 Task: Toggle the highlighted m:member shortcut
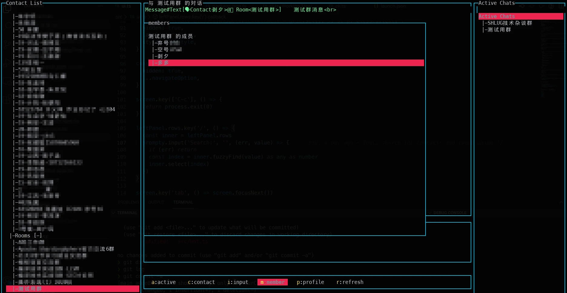click(272, 282)
